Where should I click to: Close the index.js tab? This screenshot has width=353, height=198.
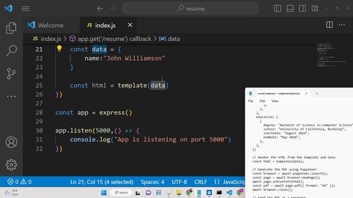click(130, 25)
